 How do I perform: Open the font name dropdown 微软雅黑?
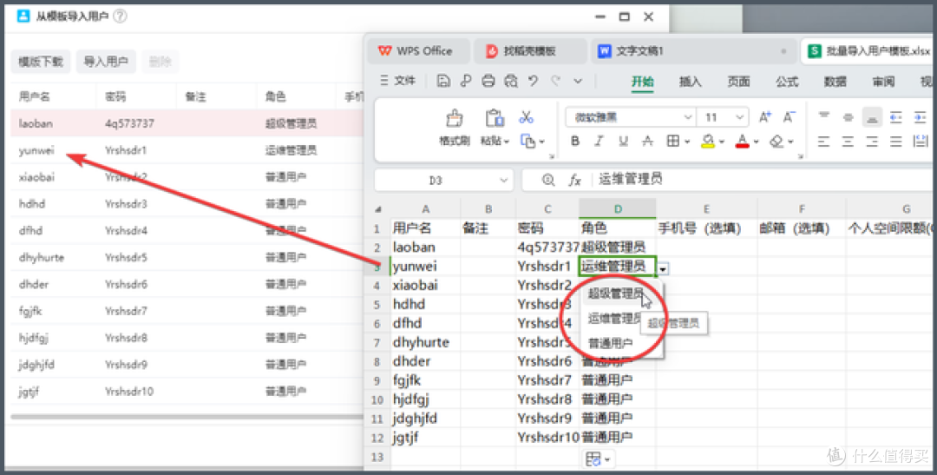point(688,117)
